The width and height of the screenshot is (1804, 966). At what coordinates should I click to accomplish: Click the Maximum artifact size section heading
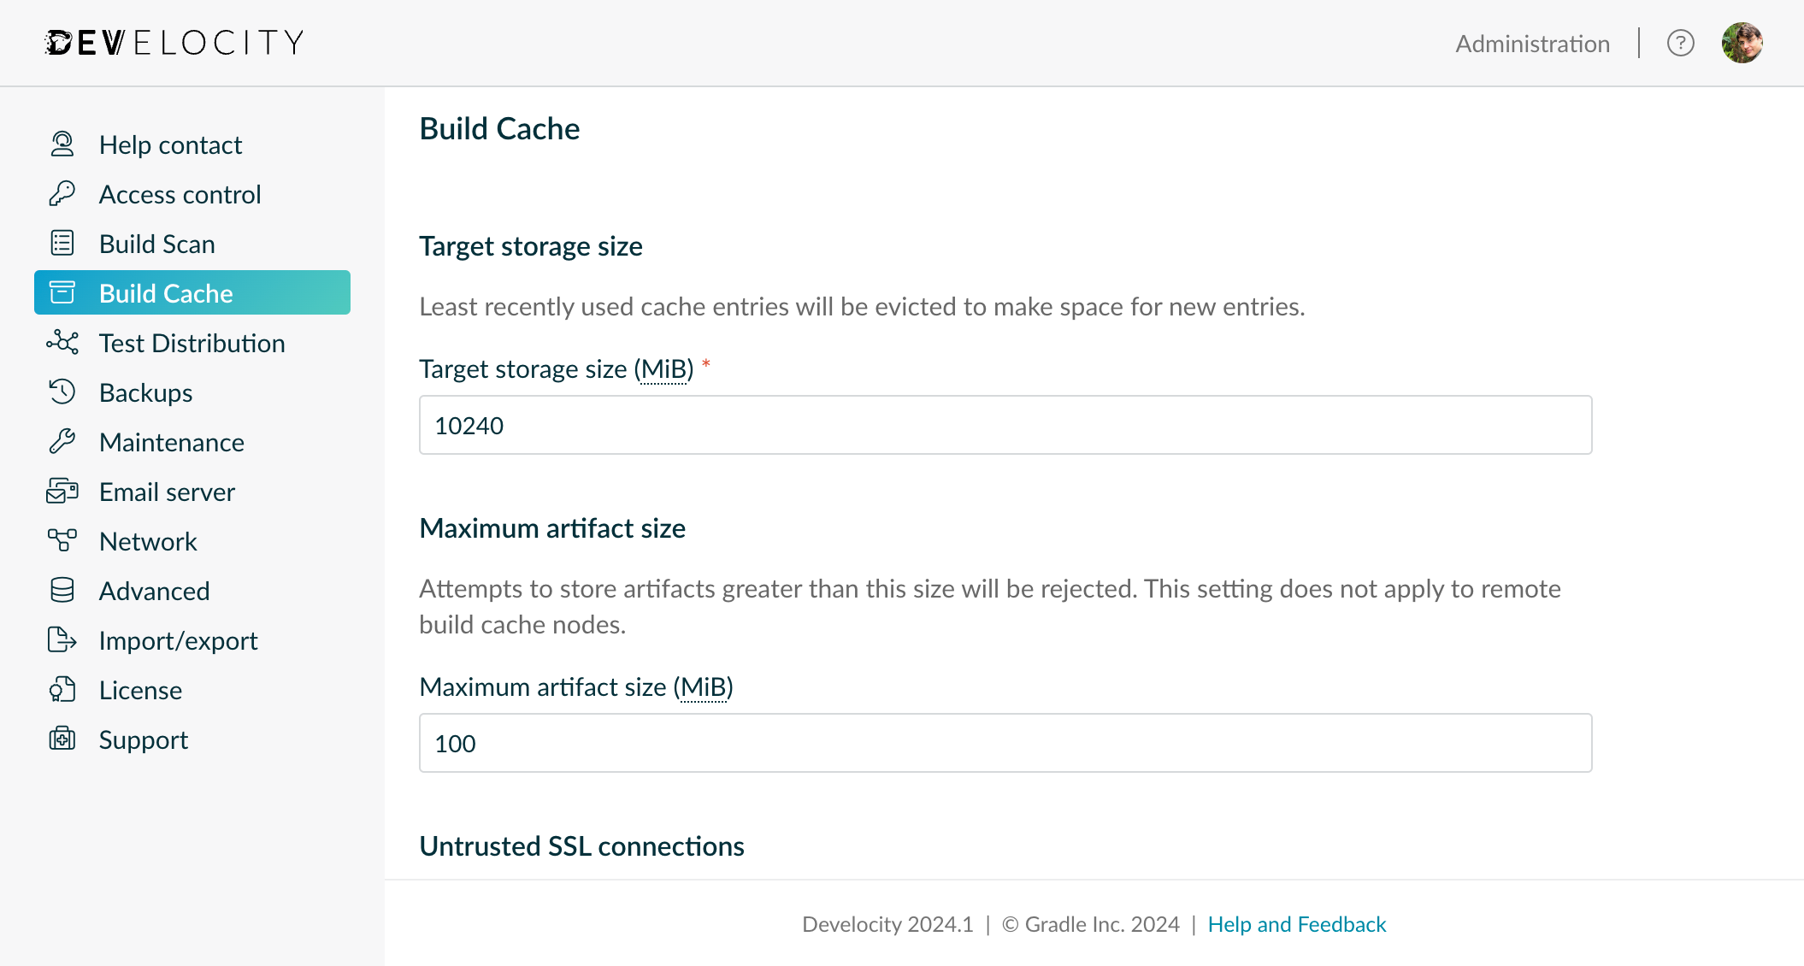point(552,528)
